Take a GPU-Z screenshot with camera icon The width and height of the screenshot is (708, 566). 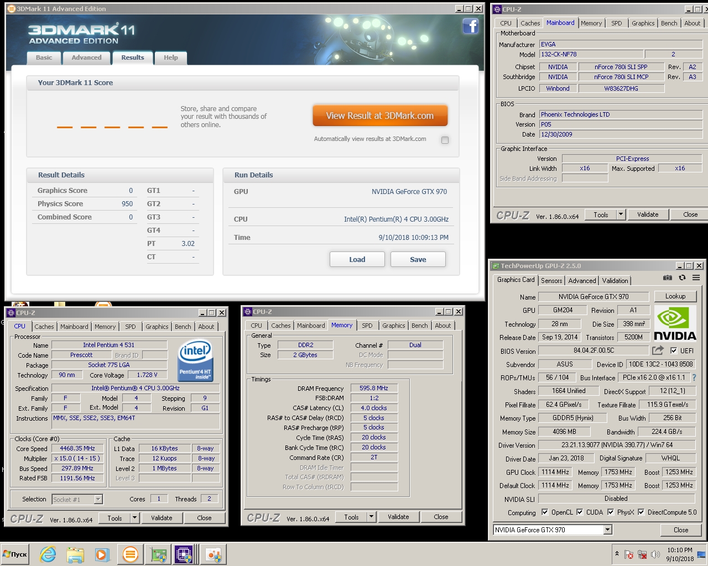(x=668, y=277)
